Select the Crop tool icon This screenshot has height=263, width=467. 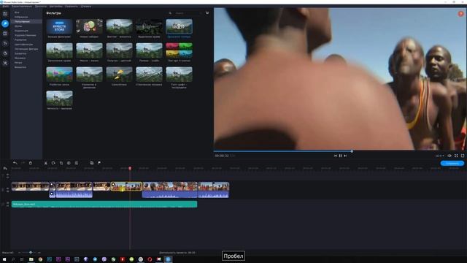tap(61, 163)
